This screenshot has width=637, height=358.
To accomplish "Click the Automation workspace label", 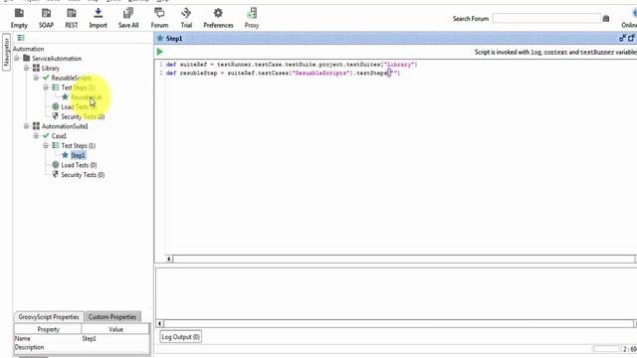I will coord(29,49).
